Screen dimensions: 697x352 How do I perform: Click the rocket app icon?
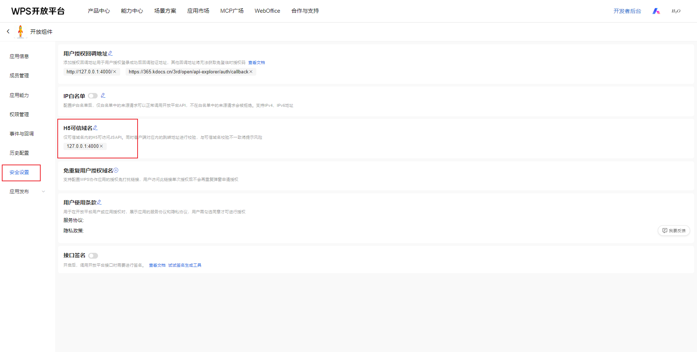coord(21,32)
